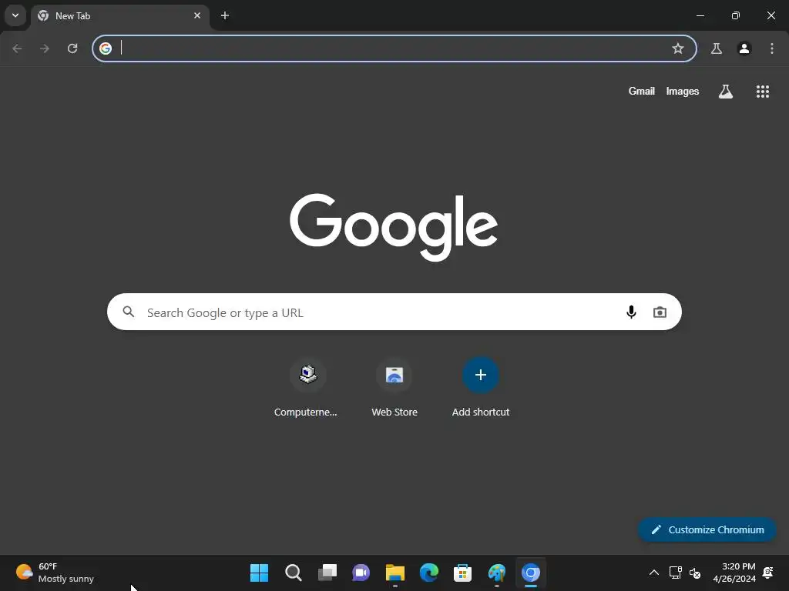Click the Add shortcut button
The image size is (789, 591).
click(x=481, y=388)
